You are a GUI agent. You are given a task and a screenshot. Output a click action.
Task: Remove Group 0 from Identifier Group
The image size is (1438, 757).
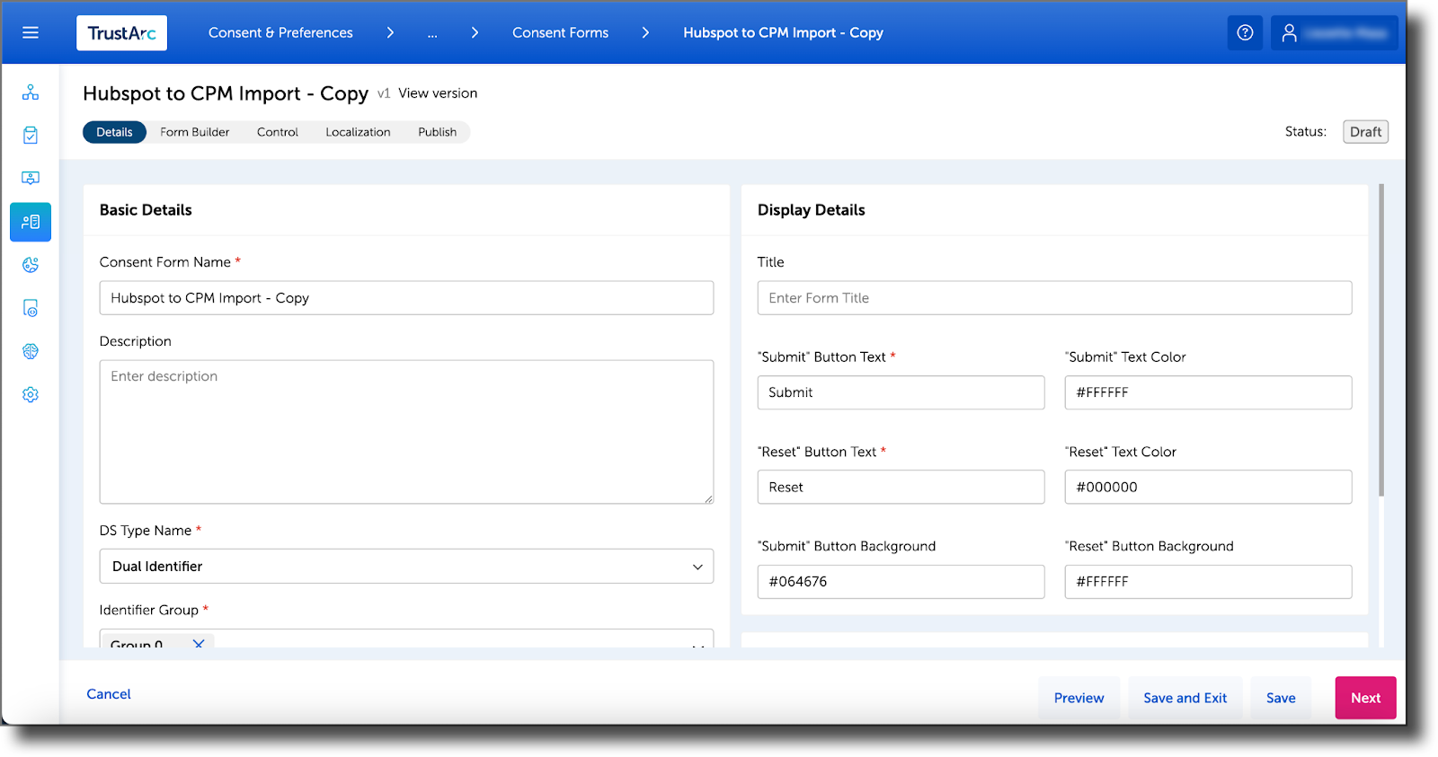[x=199, y=643]
